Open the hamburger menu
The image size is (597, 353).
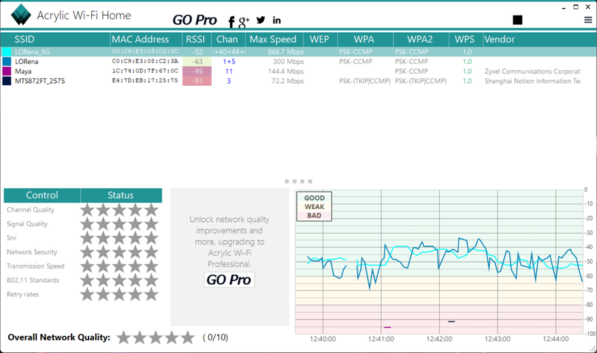(588, 20)
